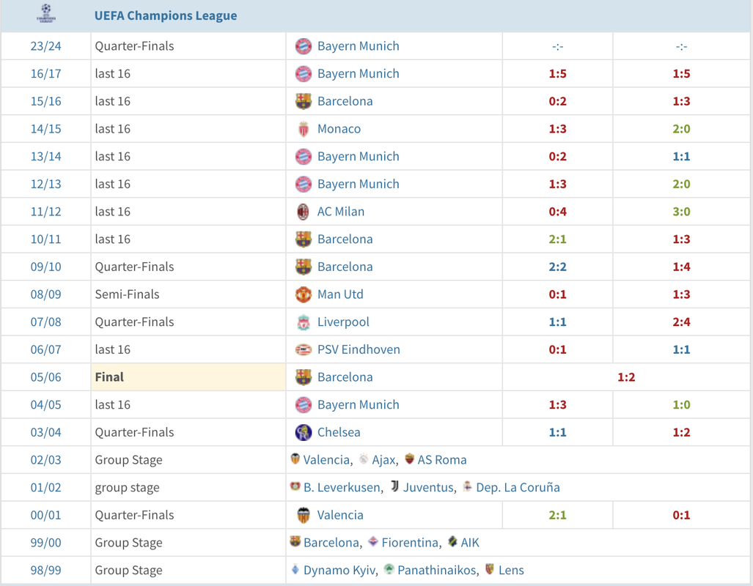Open the 1:2 final result against Barcelona
This screenshot has width=753, height=586.
626,377
